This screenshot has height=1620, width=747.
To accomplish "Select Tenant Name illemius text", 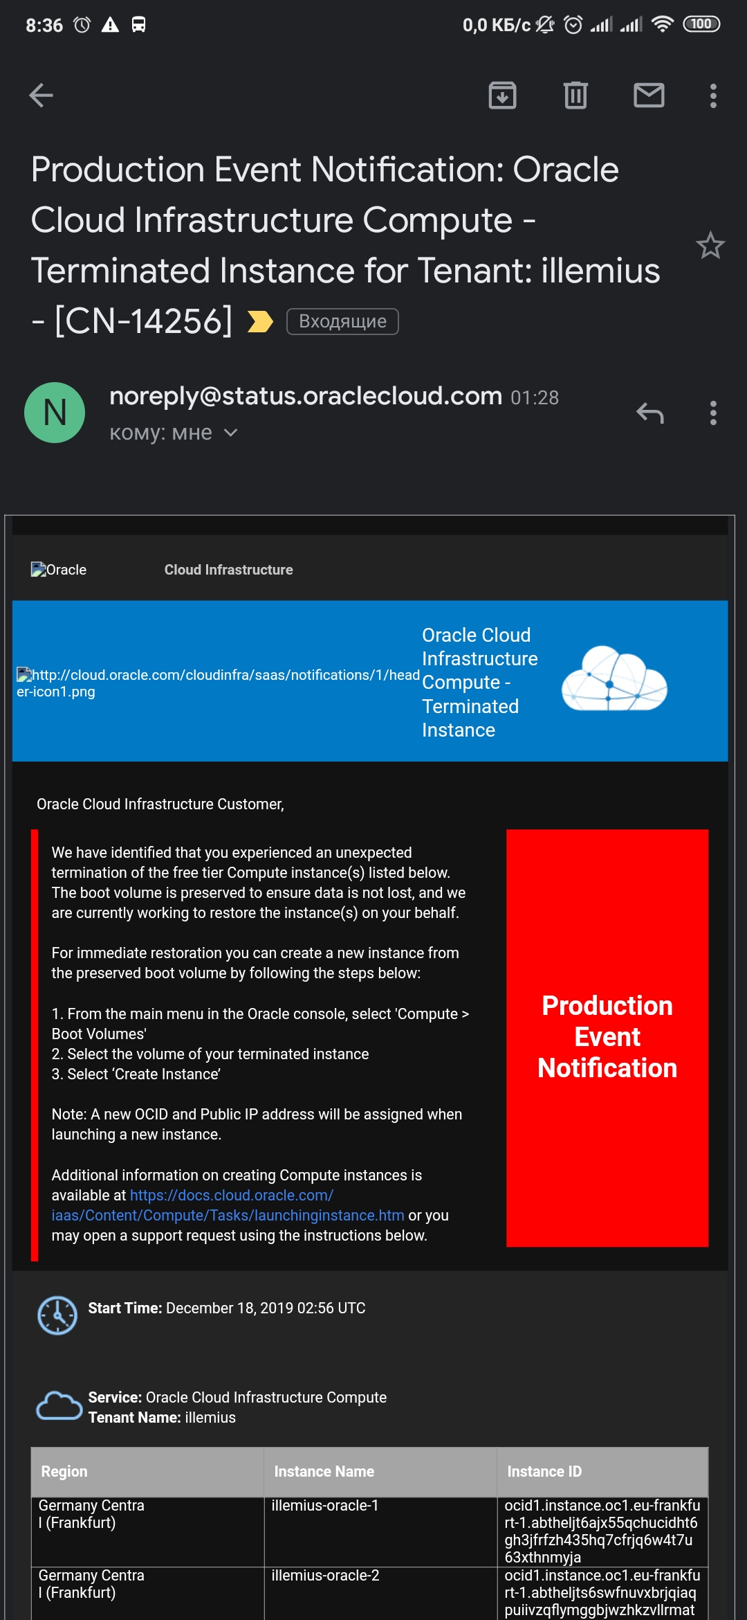I will tap(162, 1417).
